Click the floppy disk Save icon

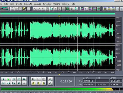[x=20, y=9]
